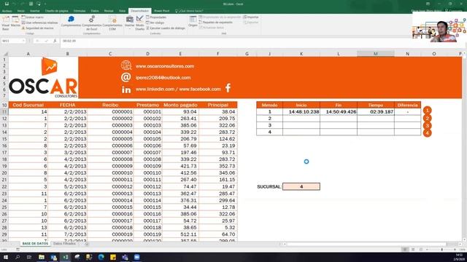The height and width of the screenshot is (262, 467).
Task: Open the Power Pivot tab
Action: (162, 11)
